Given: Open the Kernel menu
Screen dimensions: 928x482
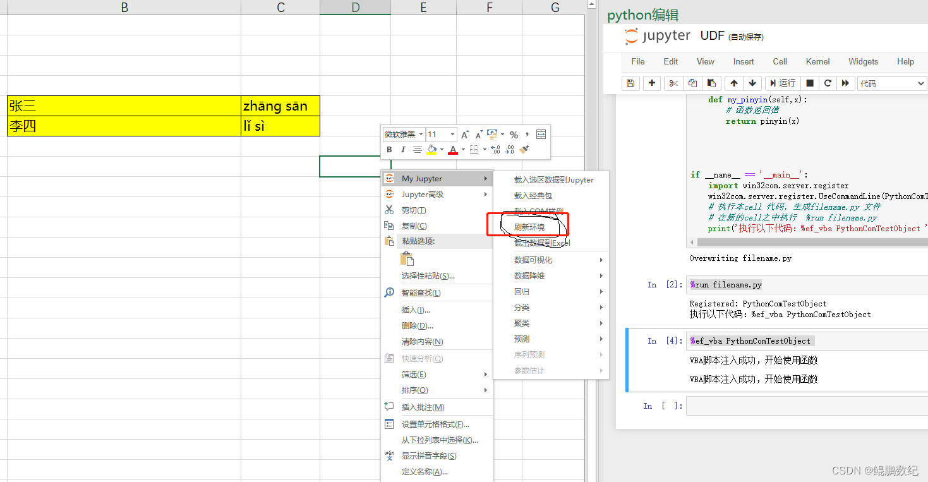Looking at the screenshot, I should [x=817, y=61].
